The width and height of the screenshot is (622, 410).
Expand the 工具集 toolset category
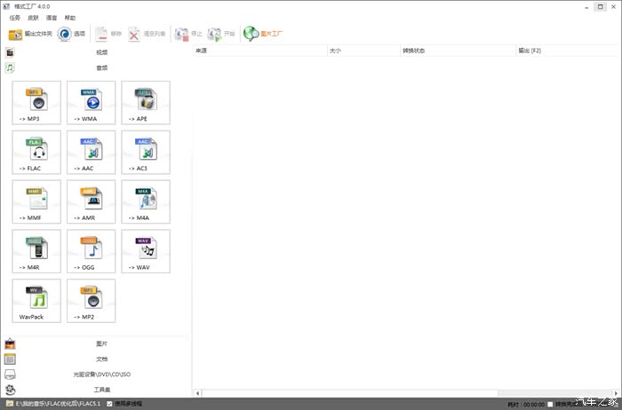pos(101,390)
